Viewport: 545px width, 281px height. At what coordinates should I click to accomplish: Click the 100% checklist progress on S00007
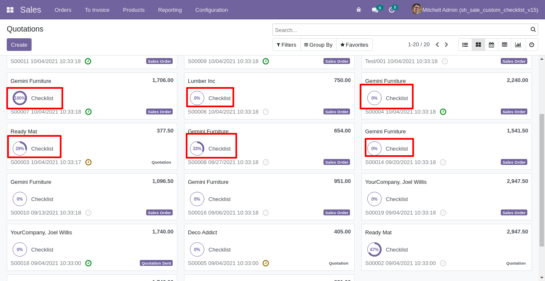tap(20, 98)
